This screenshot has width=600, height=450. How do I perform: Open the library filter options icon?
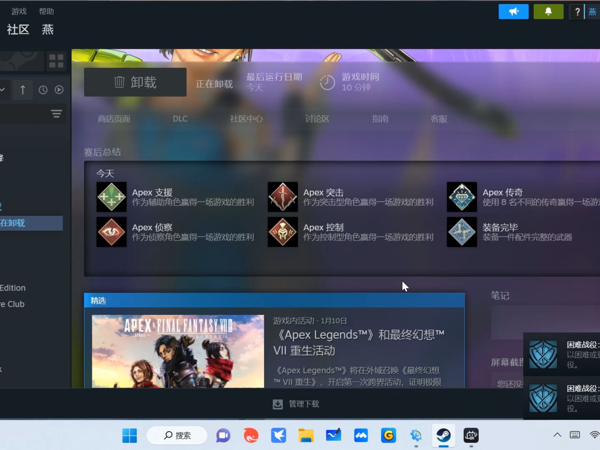click(56, 113)
